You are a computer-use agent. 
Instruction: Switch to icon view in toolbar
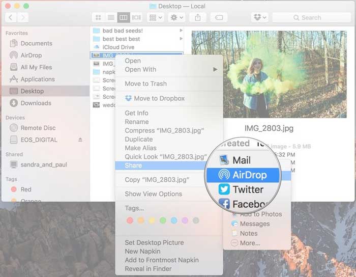click(98, 17)
